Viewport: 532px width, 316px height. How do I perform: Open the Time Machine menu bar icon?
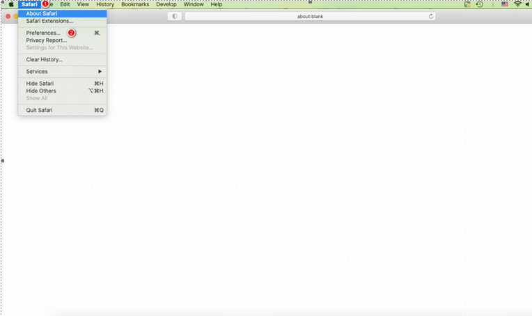coord(479,4)
